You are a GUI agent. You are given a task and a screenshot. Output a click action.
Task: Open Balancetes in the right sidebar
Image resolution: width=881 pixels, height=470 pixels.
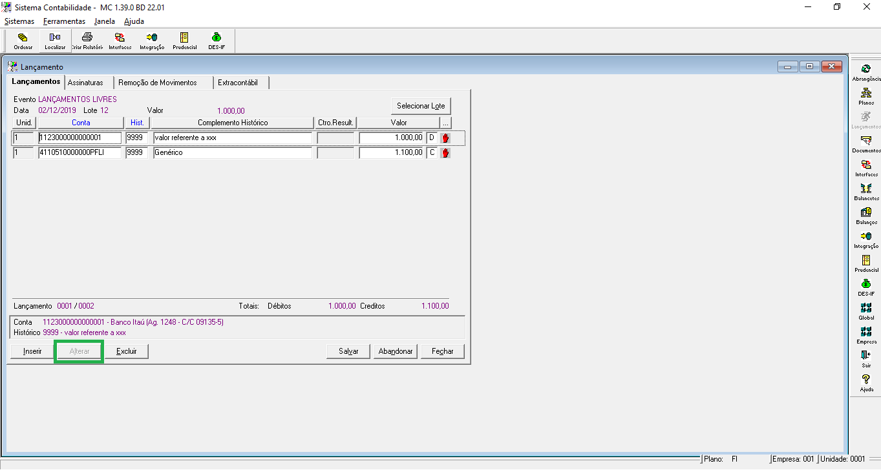click(x=866, y=192)
